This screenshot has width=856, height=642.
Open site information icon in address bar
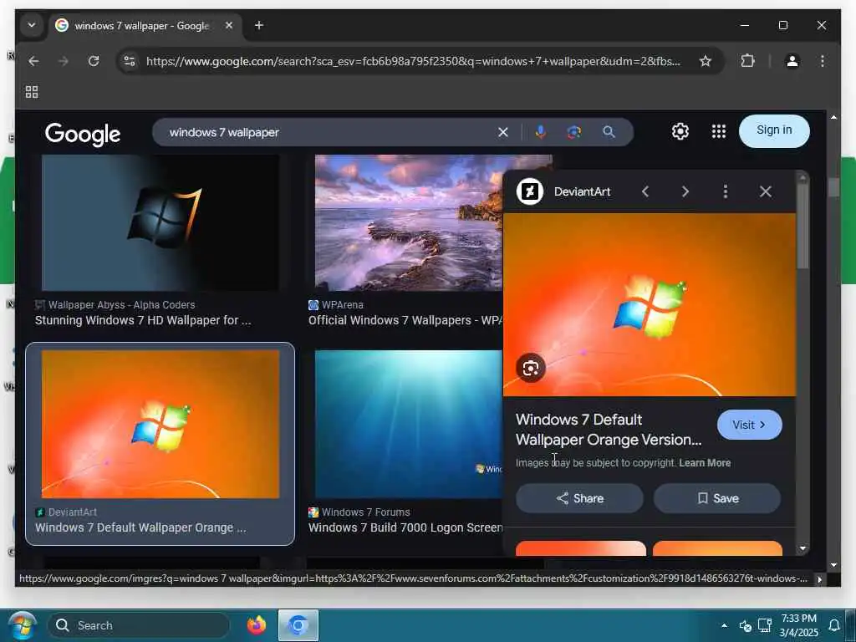(130, 61)
